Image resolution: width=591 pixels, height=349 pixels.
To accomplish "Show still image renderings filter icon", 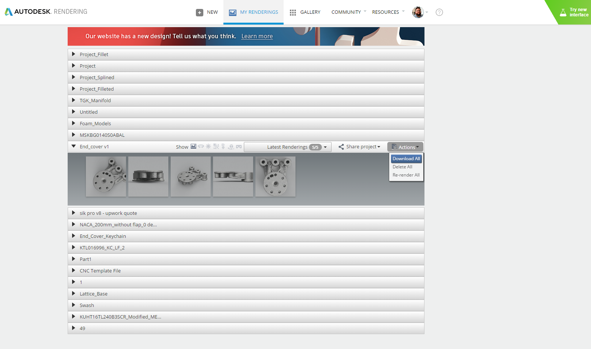I will [194, 146].
